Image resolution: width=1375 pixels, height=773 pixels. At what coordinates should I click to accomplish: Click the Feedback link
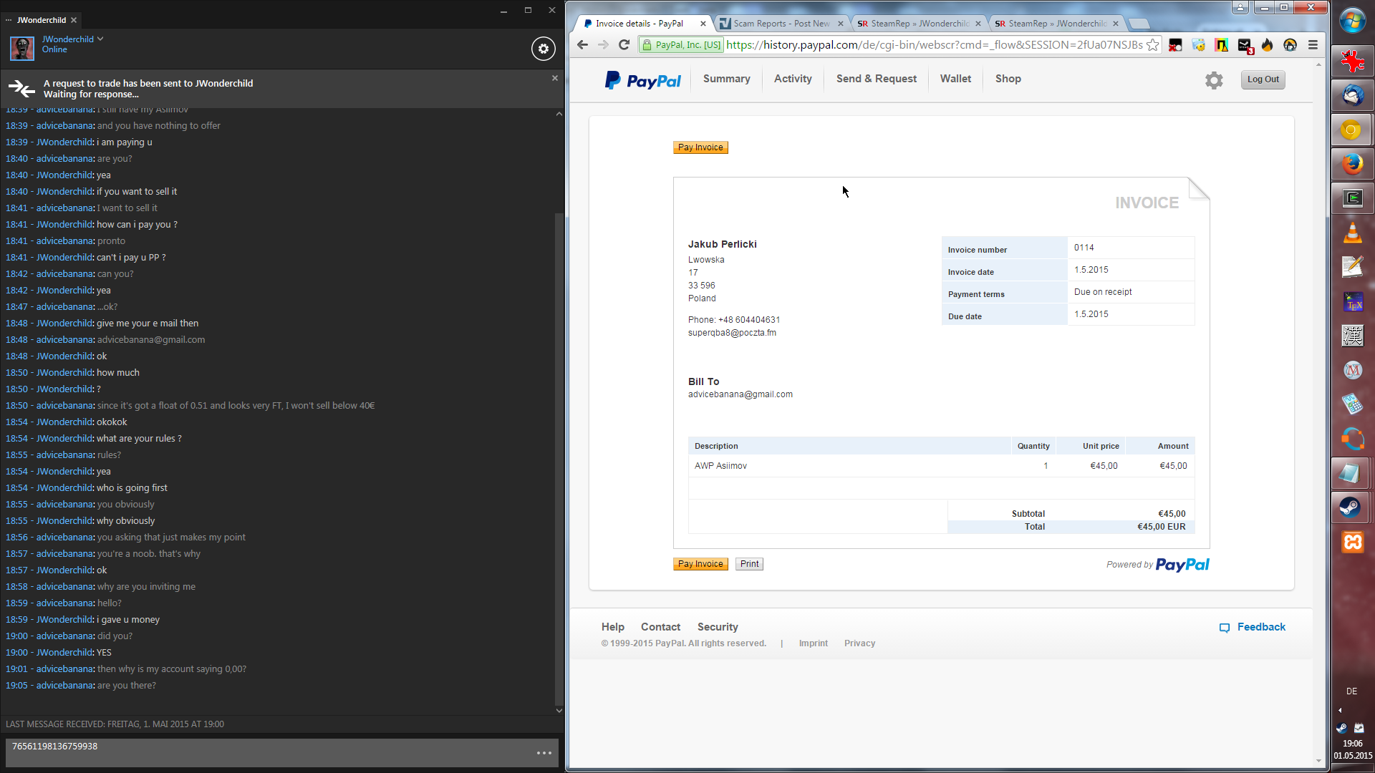coord(1253,627)
